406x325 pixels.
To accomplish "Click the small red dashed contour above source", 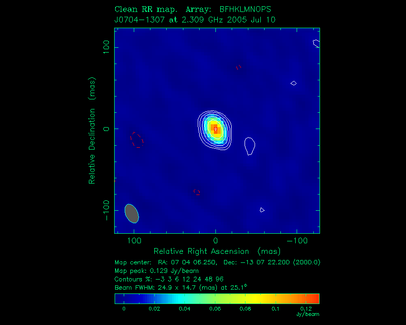I will [x=239, y=67].
